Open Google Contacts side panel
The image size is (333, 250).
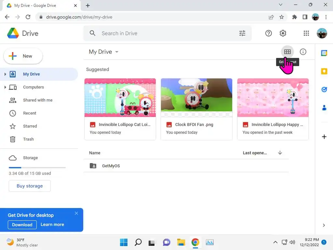324,108
